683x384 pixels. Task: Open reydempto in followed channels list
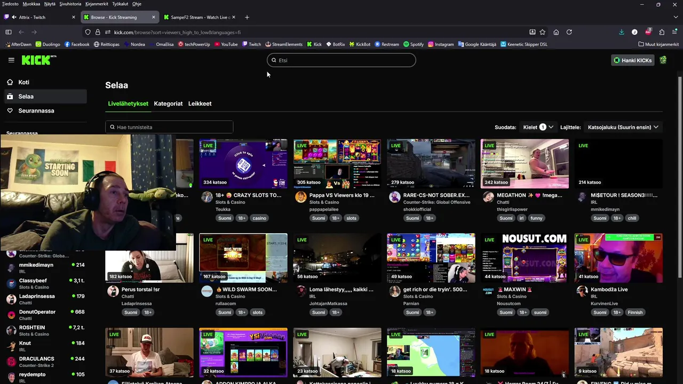coord(45,377)
